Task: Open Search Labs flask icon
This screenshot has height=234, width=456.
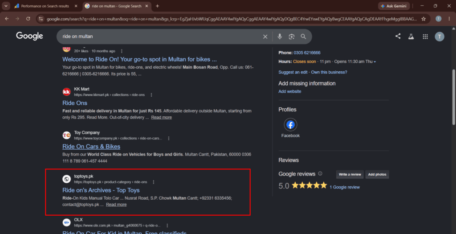Action: [411, 37]
